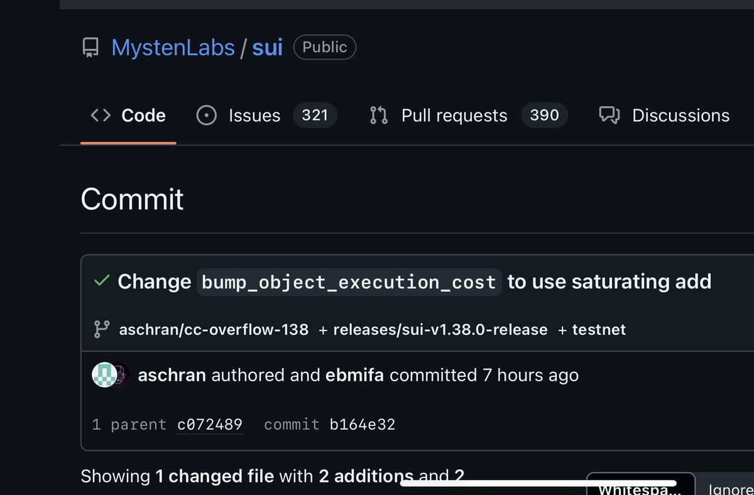Open branch aschran/cc-overflow-138
Screen dimensions: 754x495
pyautogui.click(x=214, y=329)
